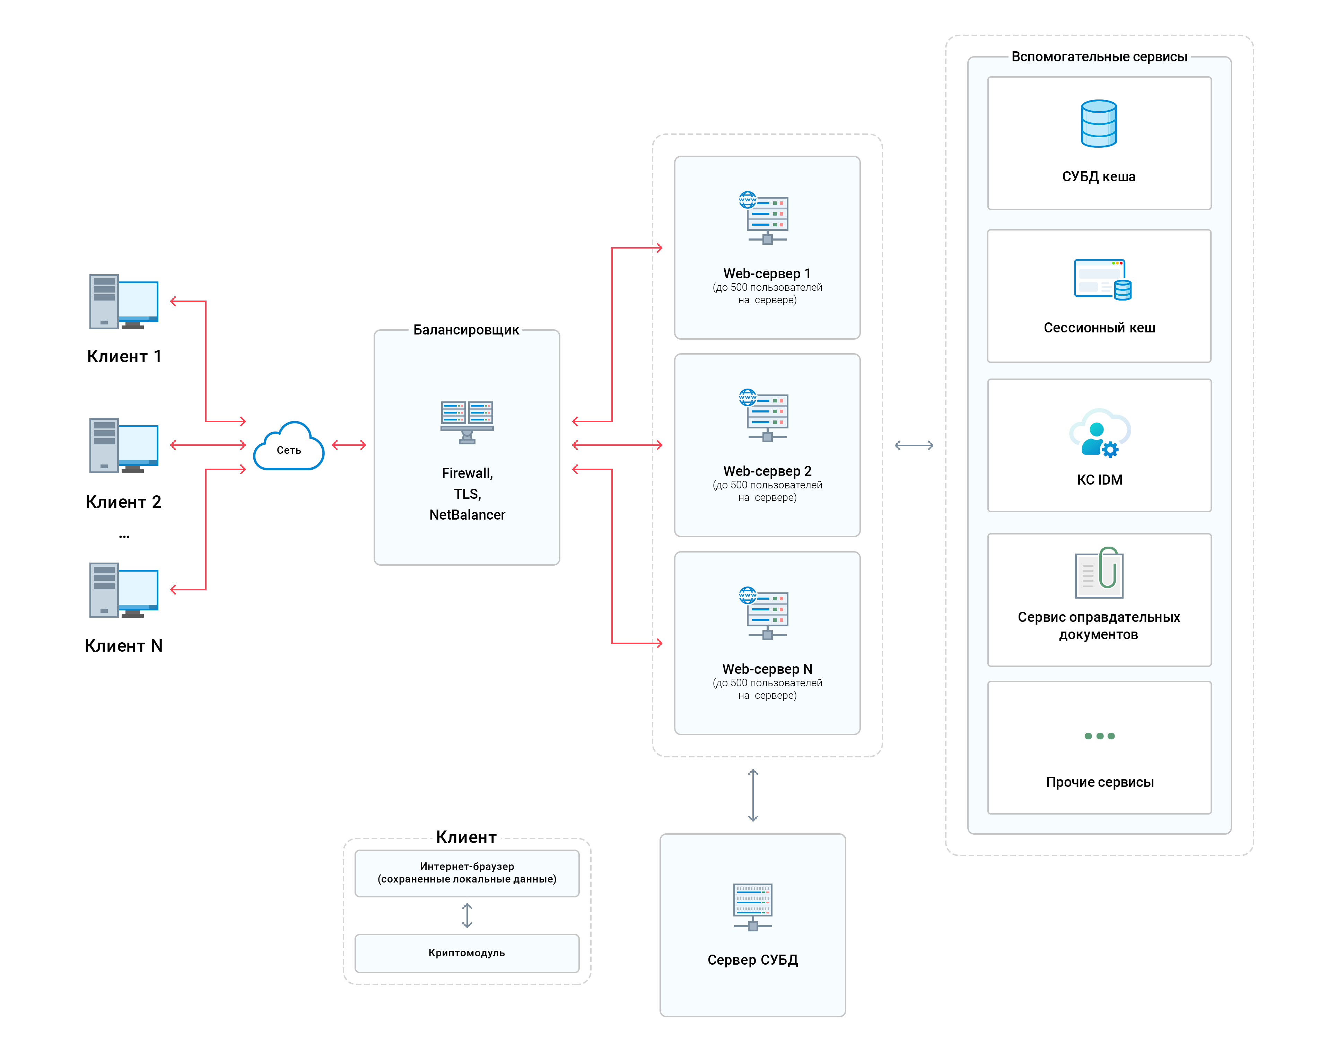
Task: Click the Клиент 2 computer icon
Action: point(123,446)
